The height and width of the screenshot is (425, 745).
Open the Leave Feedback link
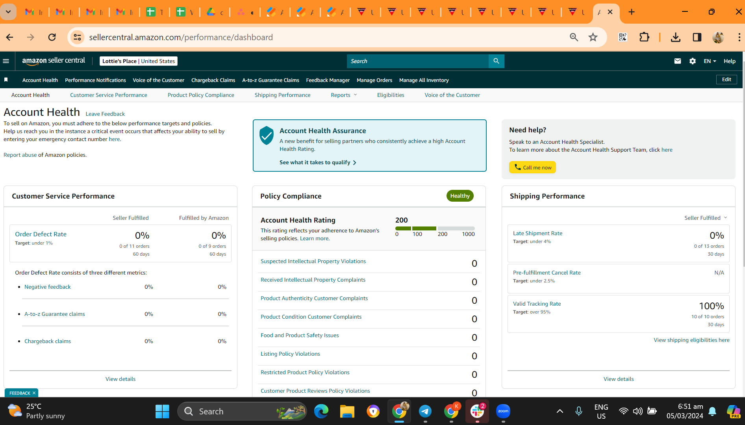tap(105, 114)
